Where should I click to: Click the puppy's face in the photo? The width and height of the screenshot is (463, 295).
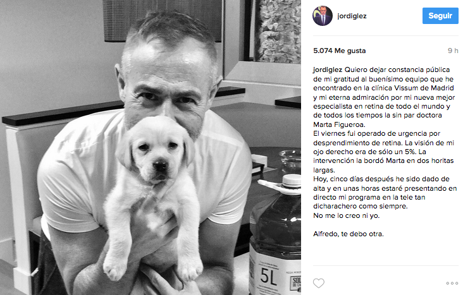tap(156, 155)
